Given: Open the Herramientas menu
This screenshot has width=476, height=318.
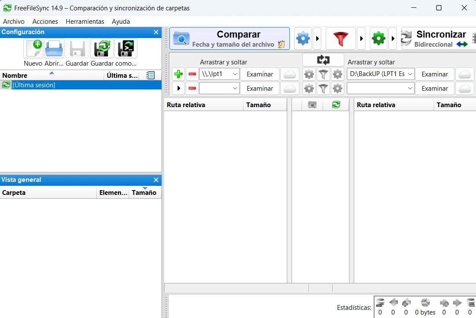Looking at the screenshot, I should point(85,22).
